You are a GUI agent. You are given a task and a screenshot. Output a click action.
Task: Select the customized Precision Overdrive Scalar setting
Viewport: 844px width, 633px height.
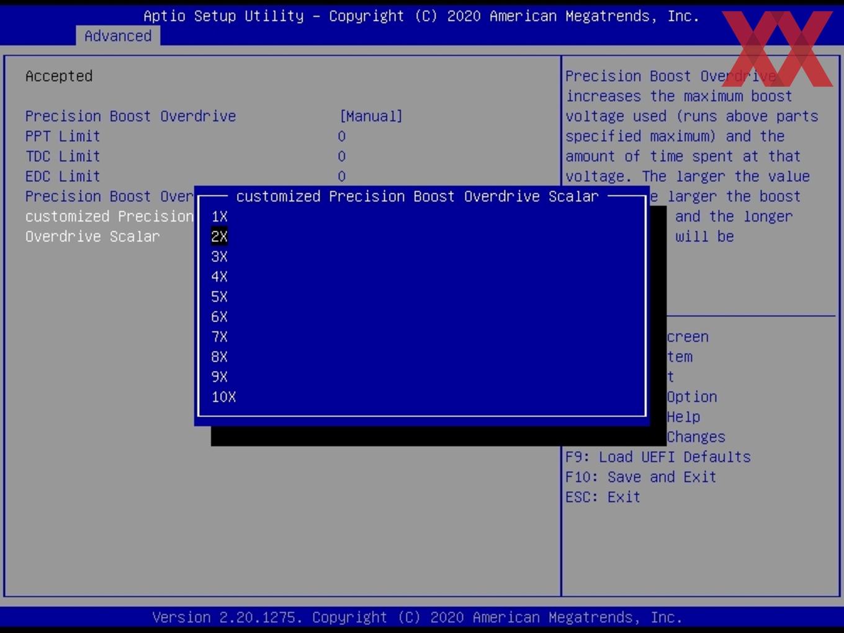click(x=109, y=227)
